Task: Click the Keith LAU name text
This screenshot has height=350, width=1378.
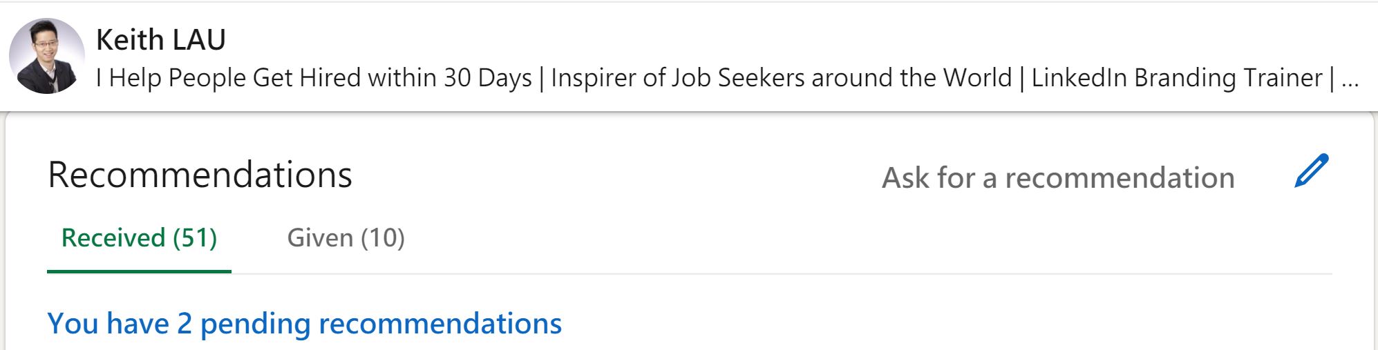Action: (160, 40)
